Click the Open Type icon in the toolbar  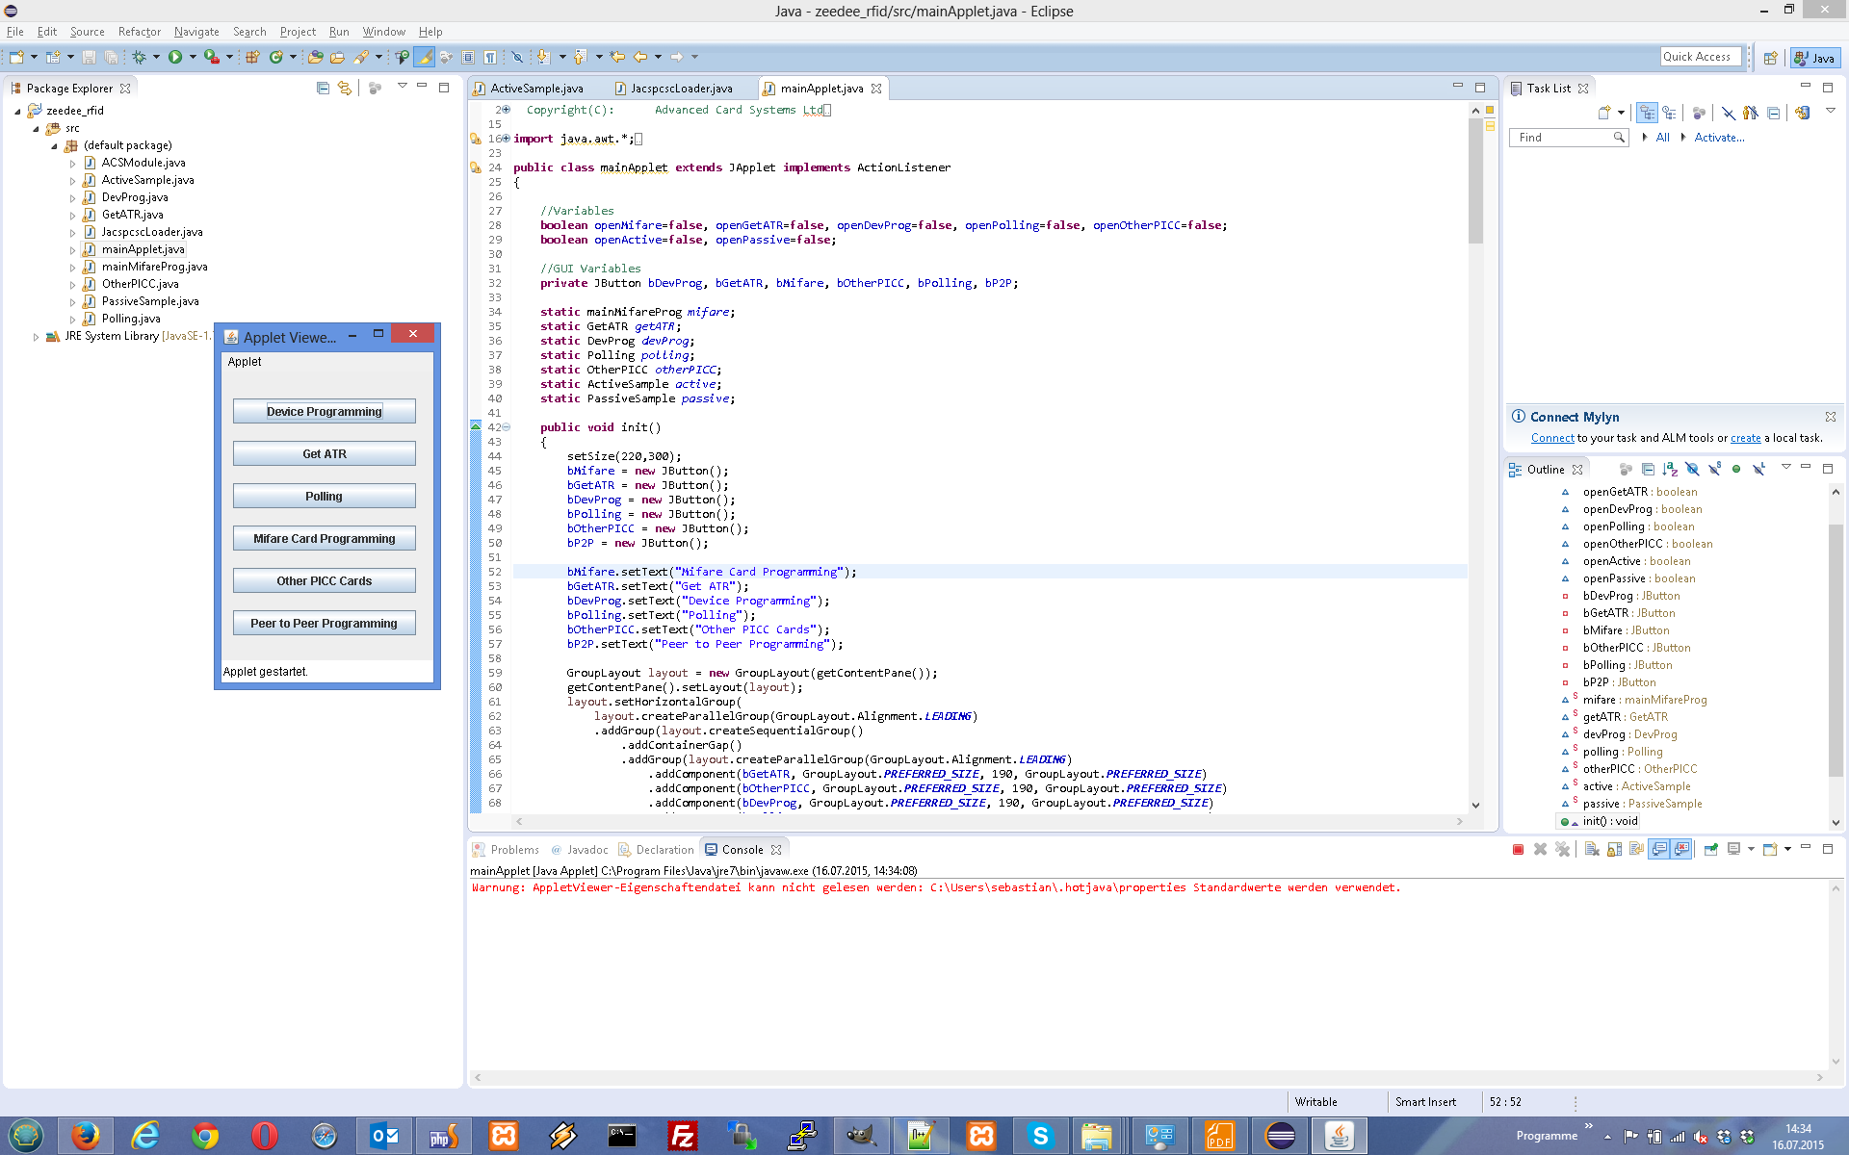coord(315,58)
